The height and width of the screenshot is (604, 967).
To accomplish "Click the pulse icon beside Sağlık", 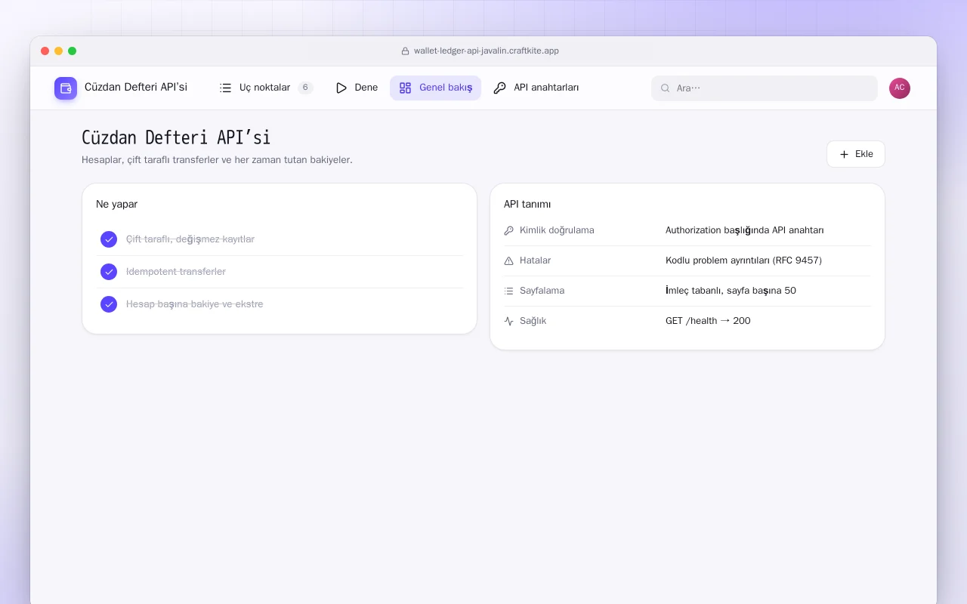I will point(508,321).
